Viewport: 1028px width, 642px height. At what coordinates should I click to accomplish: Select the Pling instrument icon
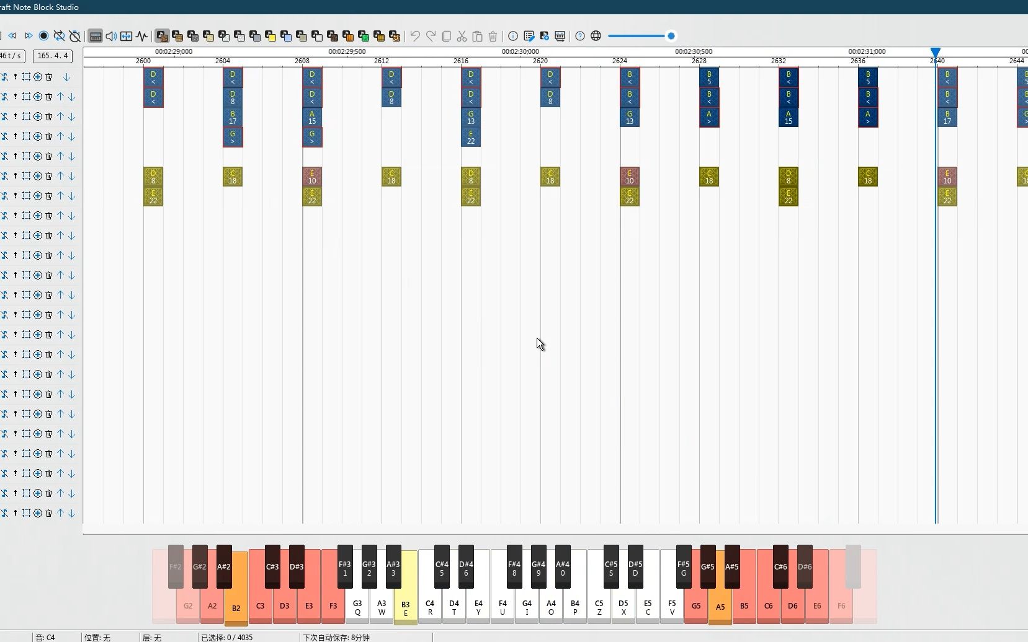(x=395, y=36)
